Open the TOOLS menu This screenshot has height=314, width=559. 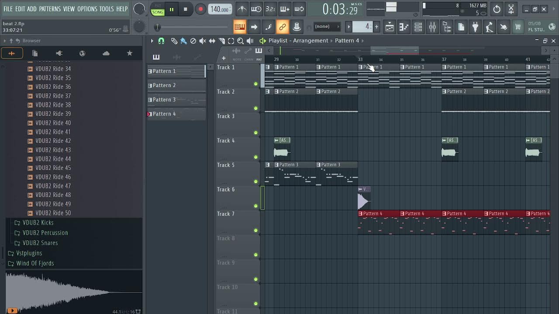coord(107,9)
